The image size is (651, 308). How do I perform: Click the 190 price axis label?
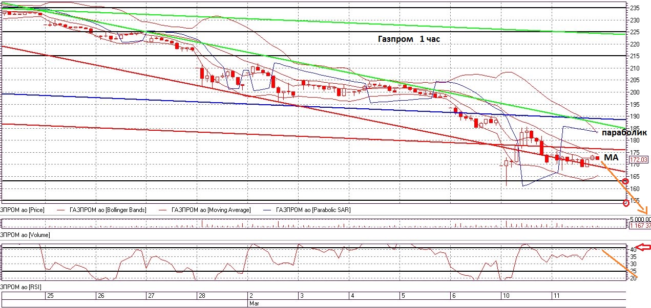pyautogui.click(x=635, y=116)
